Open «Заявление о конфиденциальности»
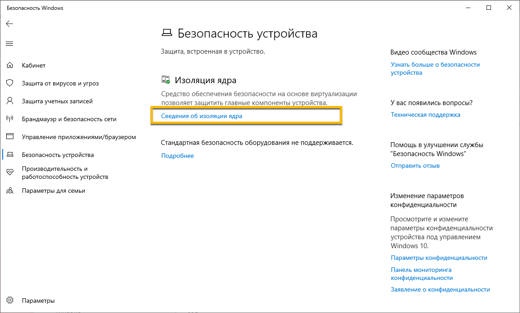This screenshot has width=520, height=313. pos(440,289)
